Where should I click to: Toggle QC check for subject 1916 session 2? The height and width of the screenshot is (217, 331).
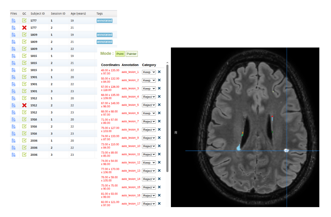(24, 126)
